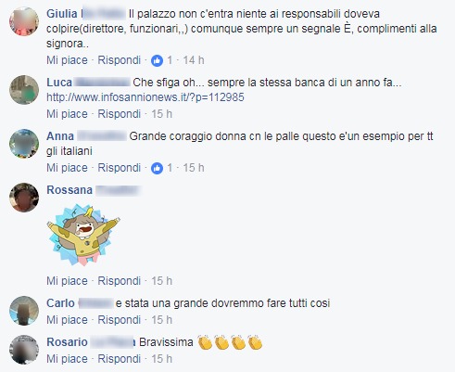Open the 14 h timestamp on Giulia's comment
Image resolution: width=455 pixels, height=372 pixels.
coord(194,60)
